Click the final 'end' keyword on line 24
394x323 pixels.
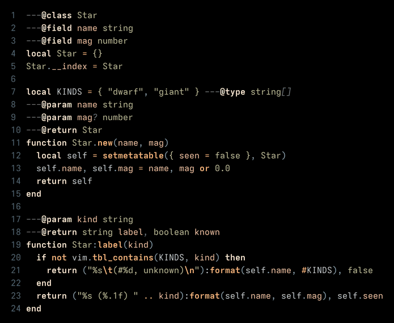(33, 309)
